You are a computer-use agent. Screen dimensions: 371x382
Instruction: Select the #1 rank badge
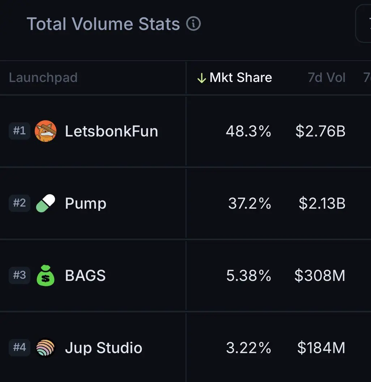pos(20,131)
